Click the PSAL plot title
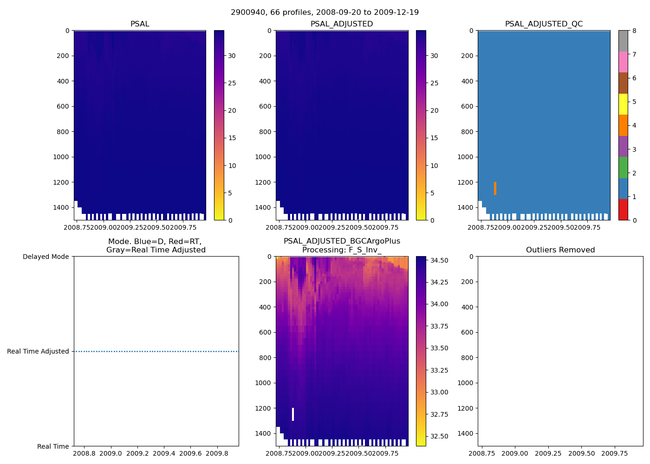 coord(140,24)
